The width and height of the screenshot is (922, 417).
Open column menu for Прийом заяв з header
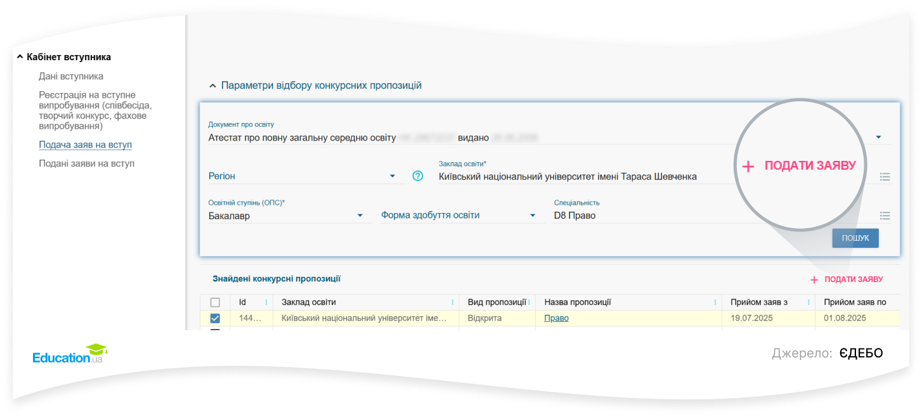808,302
